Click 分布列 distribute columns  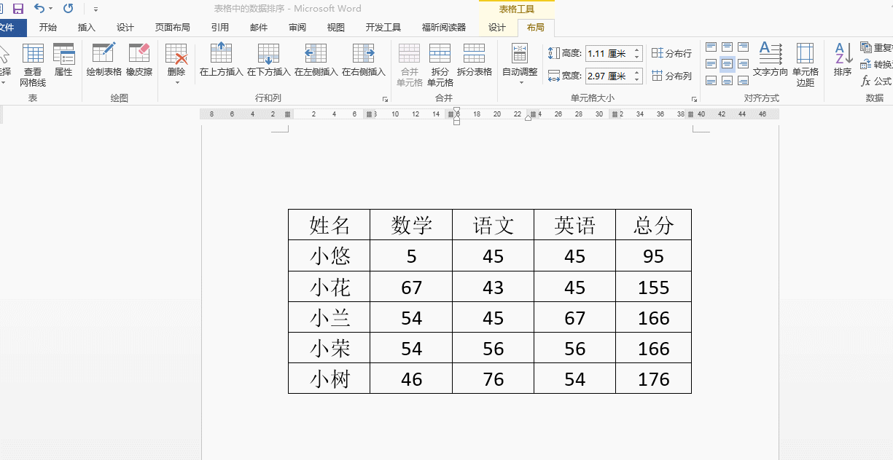671,76
